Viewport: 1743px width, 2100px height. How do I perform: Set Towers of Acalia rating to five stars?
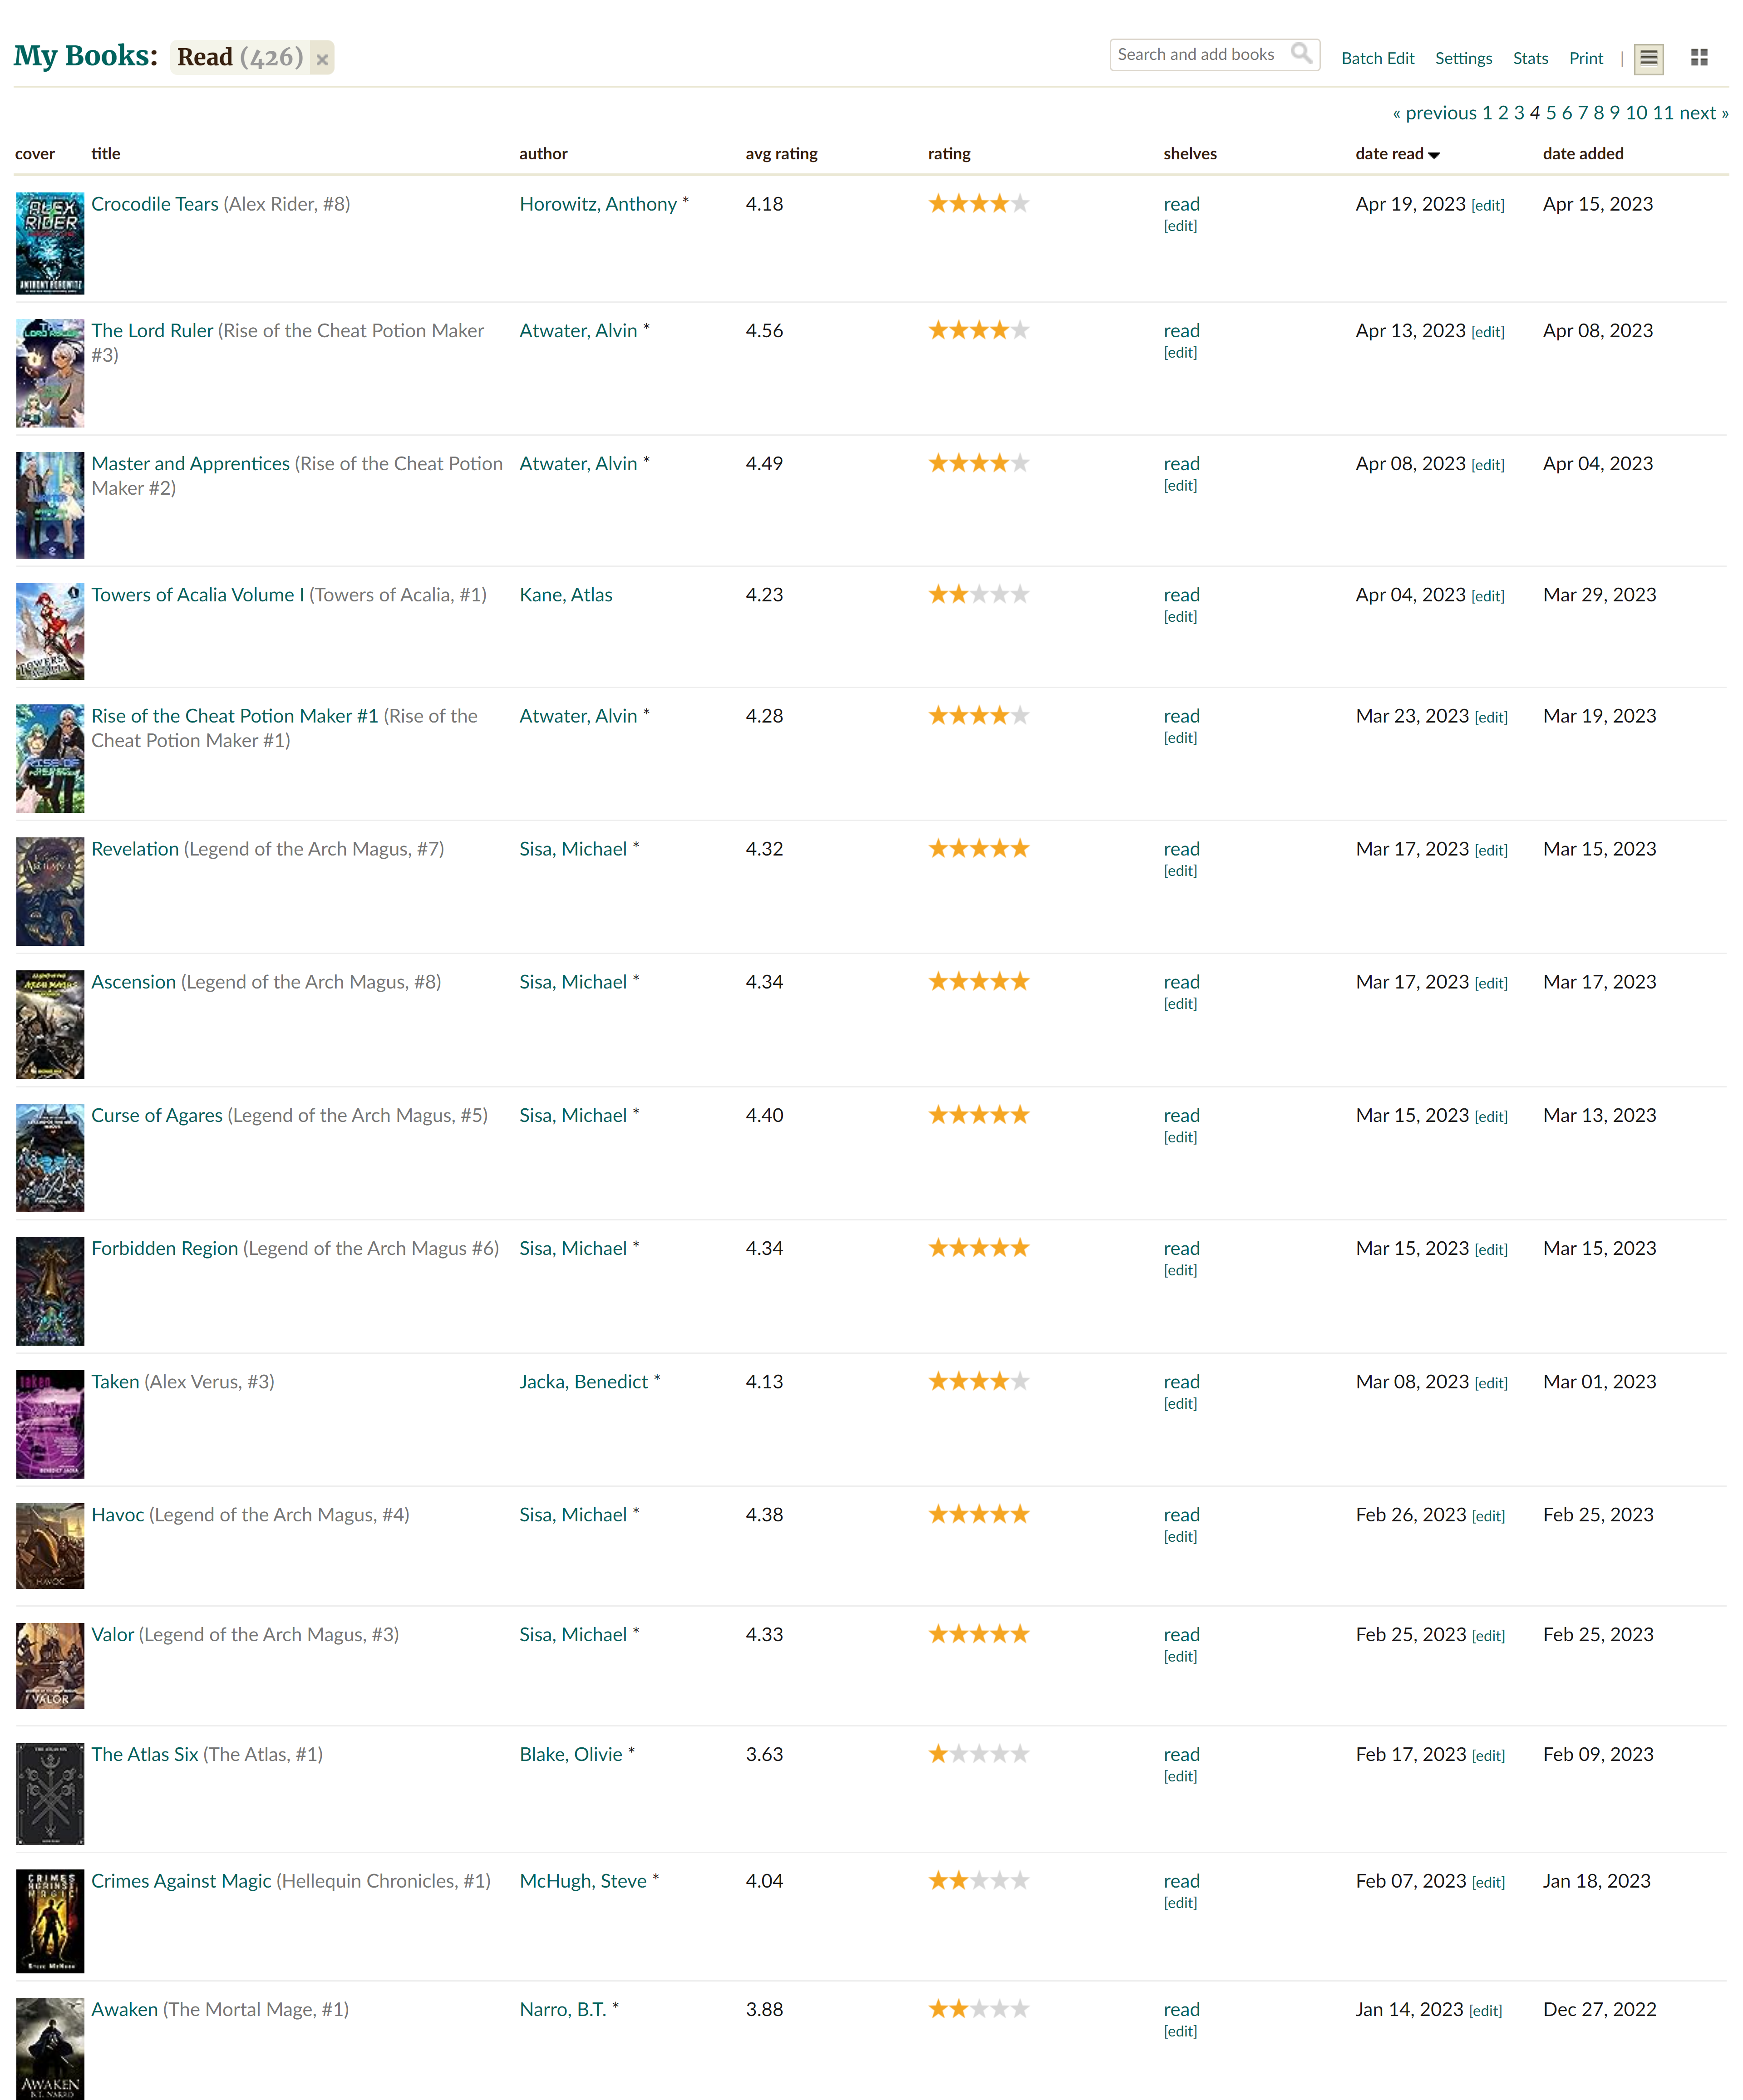point(1019,595)
